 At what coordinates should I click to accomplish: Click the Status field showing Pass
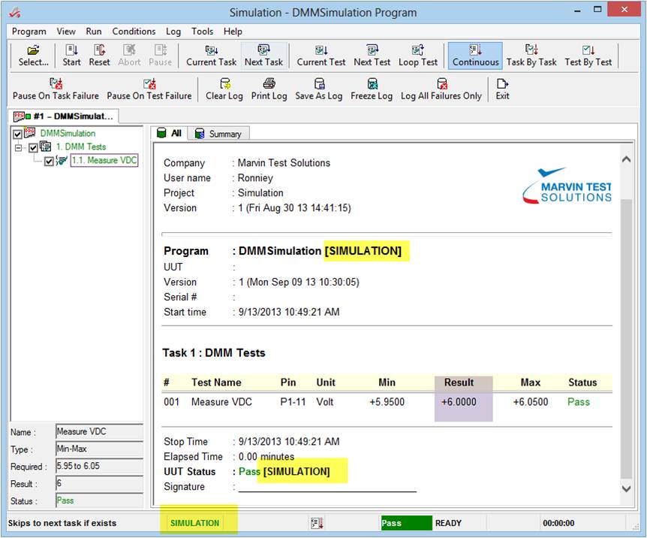[x=99, y=501]
